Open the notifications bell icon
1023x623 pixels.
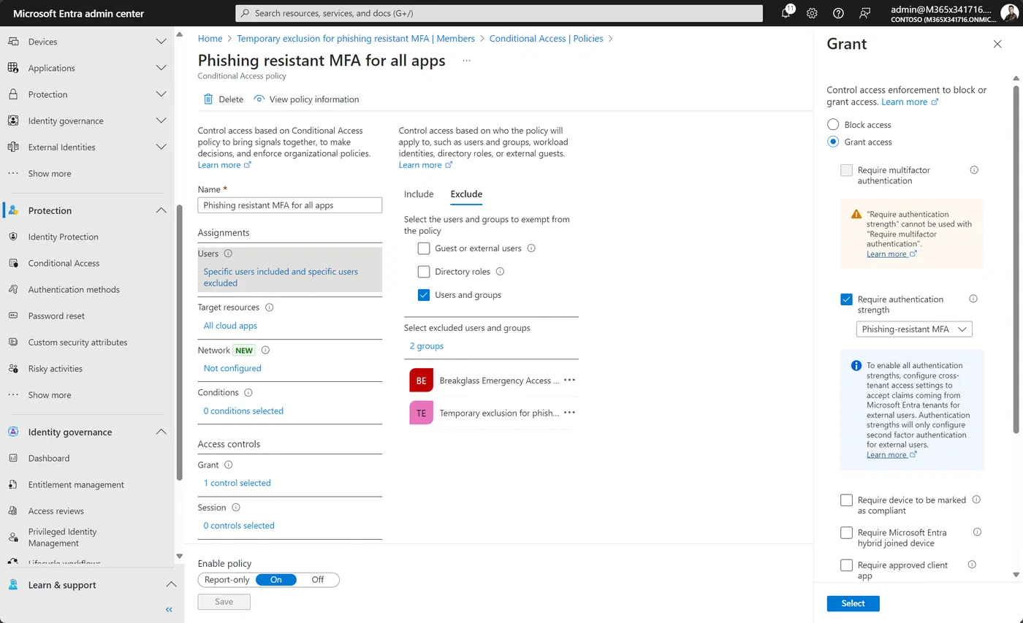786,13
